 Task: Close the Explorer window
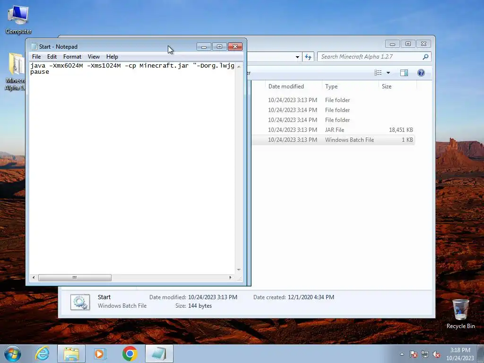pos(424,44)
